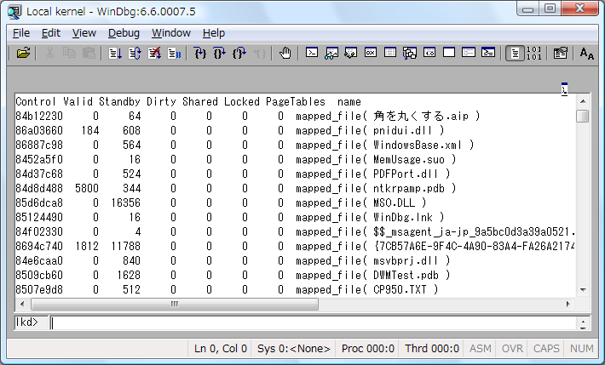Screen dimensions: 605x365
Task: Click the Stop Debugging icon
Action: [154, 53]
